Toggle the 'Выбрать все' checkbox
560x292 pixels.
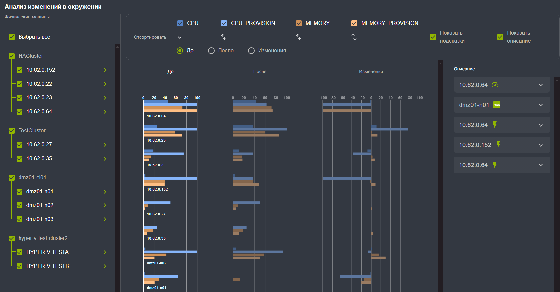point(12,37)
